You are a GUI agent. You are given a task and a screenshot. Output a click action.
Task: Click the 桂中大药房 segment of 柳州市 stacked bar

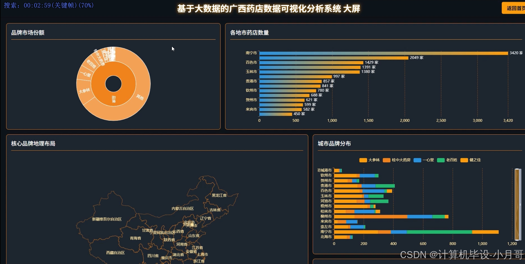[x=381, y=217]
